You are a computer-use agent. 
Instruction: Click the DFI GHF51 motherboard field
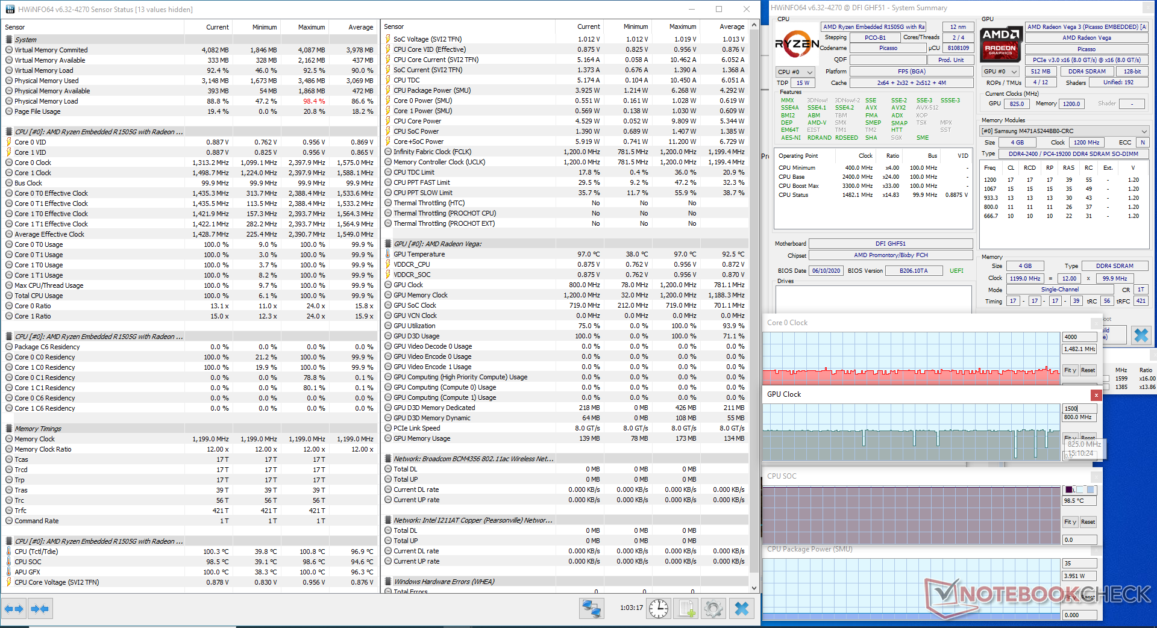[890, 244]
